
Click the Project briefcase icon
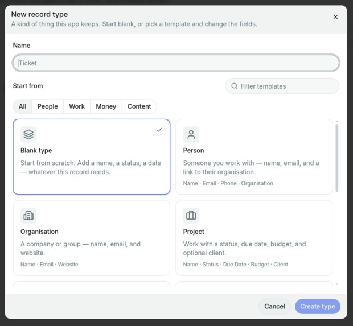pyautogui.click(x=191, y=216)
